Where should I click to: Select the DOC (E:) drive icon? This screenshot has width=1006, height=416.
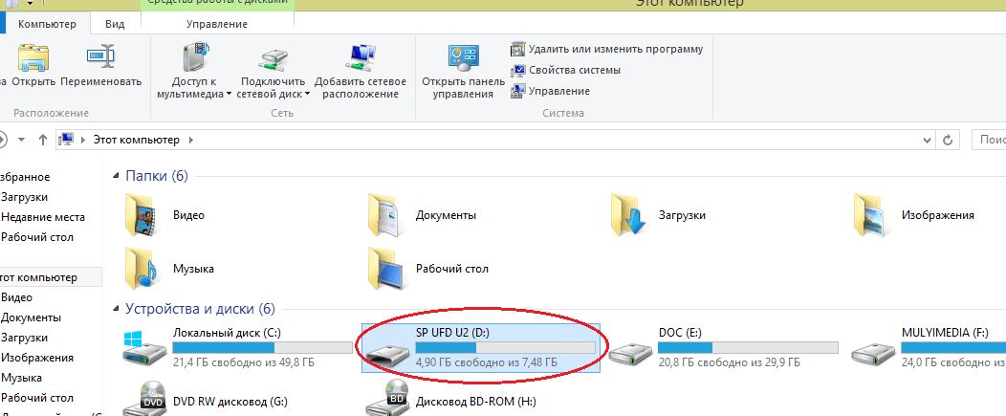tap(630, 354)
